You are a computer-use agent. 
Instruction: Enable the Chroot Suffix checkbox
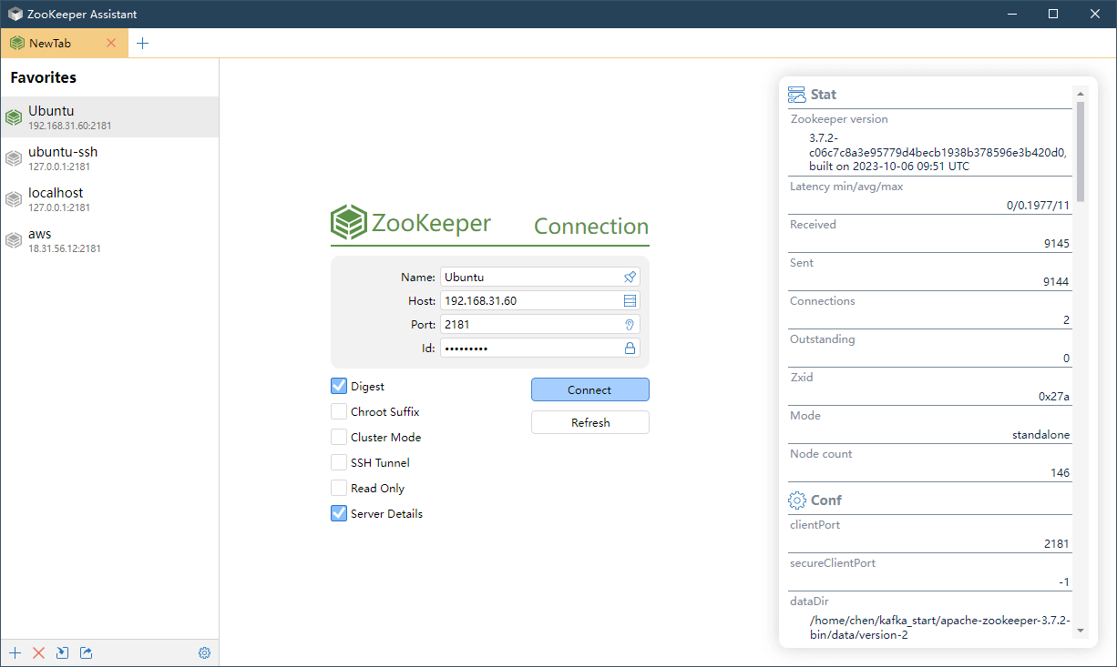point(339,411)
